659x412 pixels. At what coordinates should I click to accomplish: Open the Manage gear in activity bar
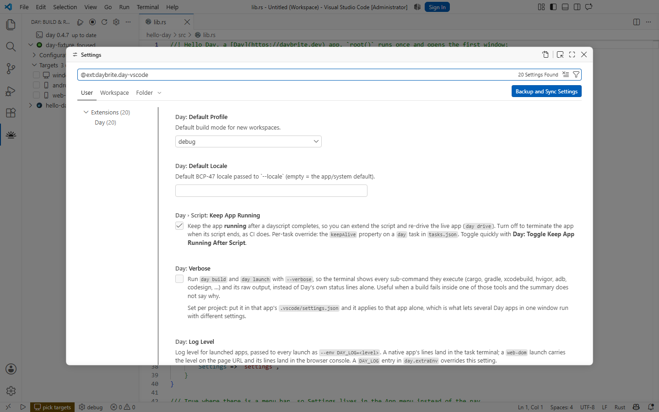11,391
